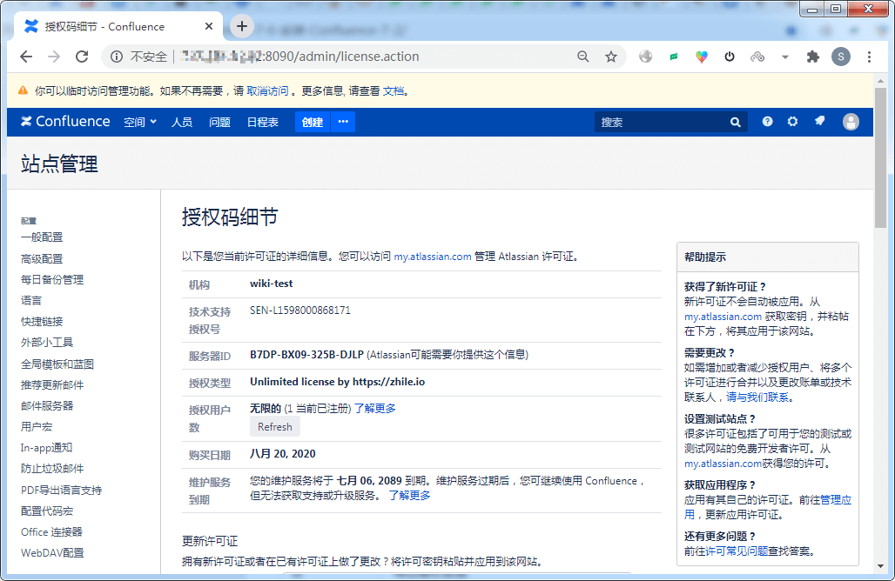Click the page vertical scrollbar thumb
Image resolution: width=895 pixels, height=581 pixels.
click(880, 157)
